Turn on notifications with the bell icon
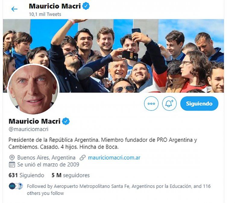Screen dimensions: 235x203 (x=169, y=104)
